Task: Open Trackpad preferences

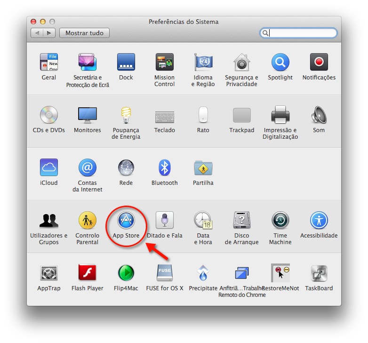Action: 242,115
